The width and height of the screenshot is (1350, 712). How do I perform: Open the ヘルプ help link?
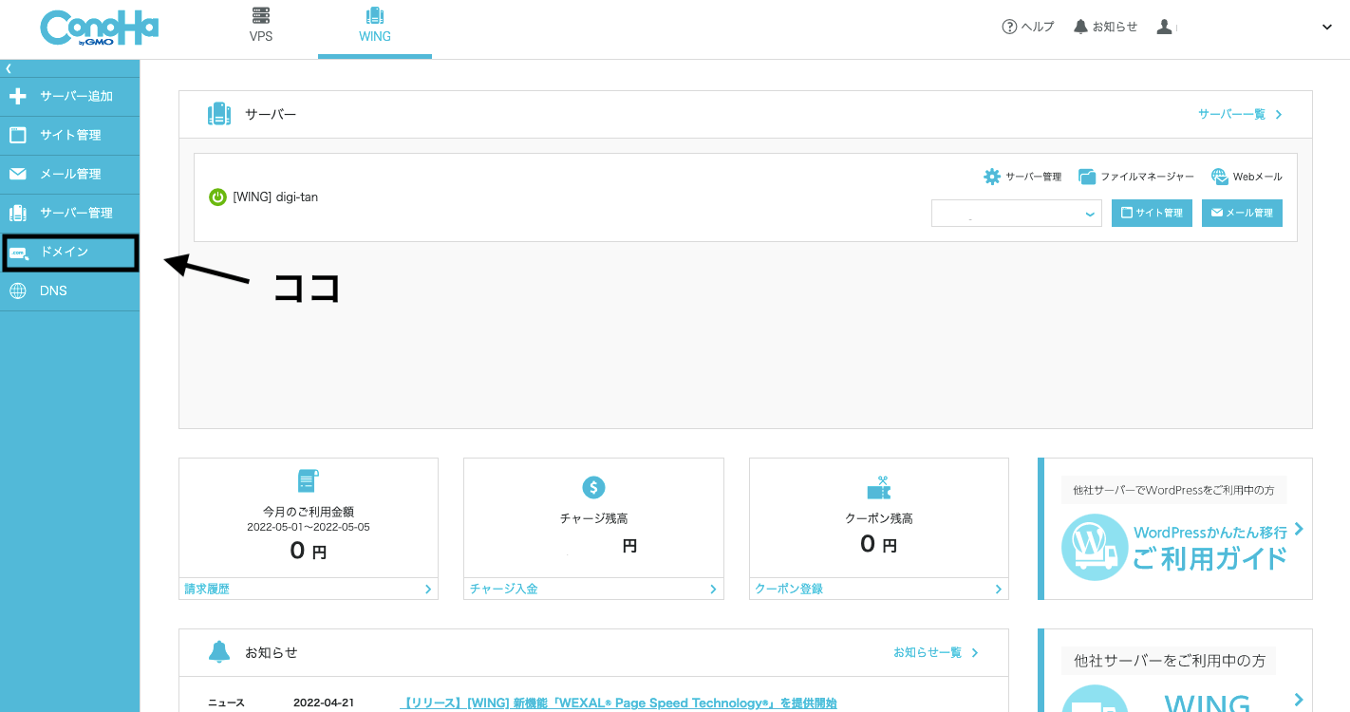click(x=1028, y=27)
